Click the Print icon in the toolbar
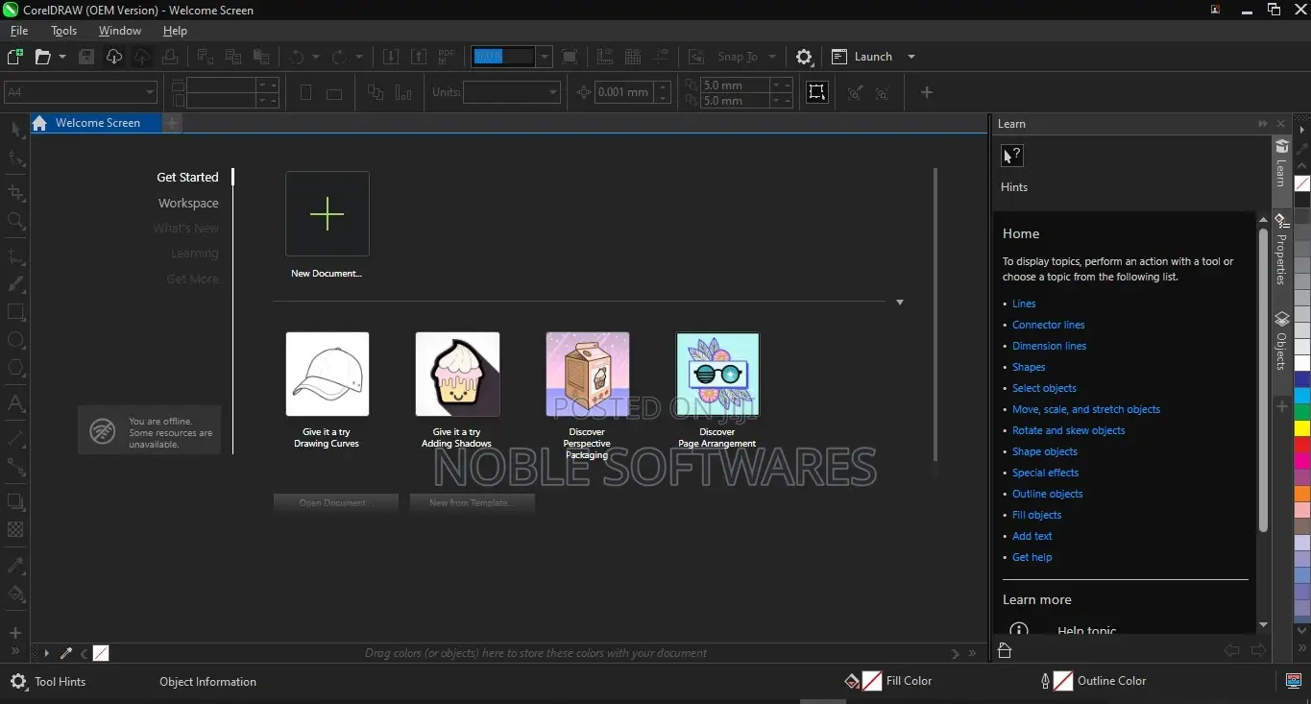Screen dimensions: 1311x704 tap(170, 57)
